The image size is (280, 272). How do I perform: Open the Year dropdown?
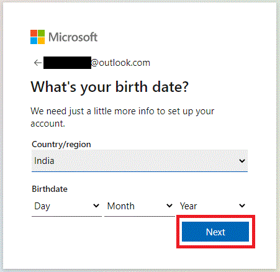tap(212, 206)
